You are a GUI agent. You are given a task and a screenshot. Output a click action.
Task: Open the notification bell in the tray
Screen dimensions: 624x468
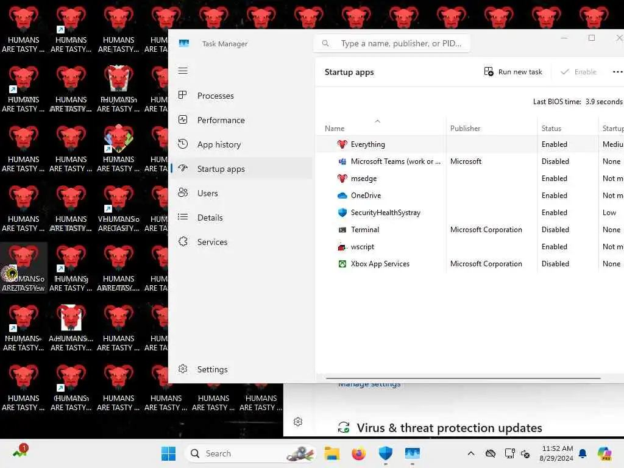[x=583, y=453]
